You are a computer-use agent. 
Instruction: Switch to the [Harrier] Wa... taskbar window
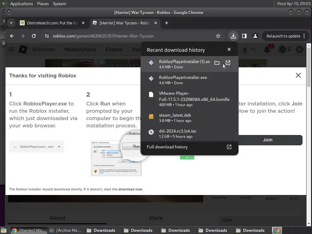pyautogui.click(x=29, y=230)
